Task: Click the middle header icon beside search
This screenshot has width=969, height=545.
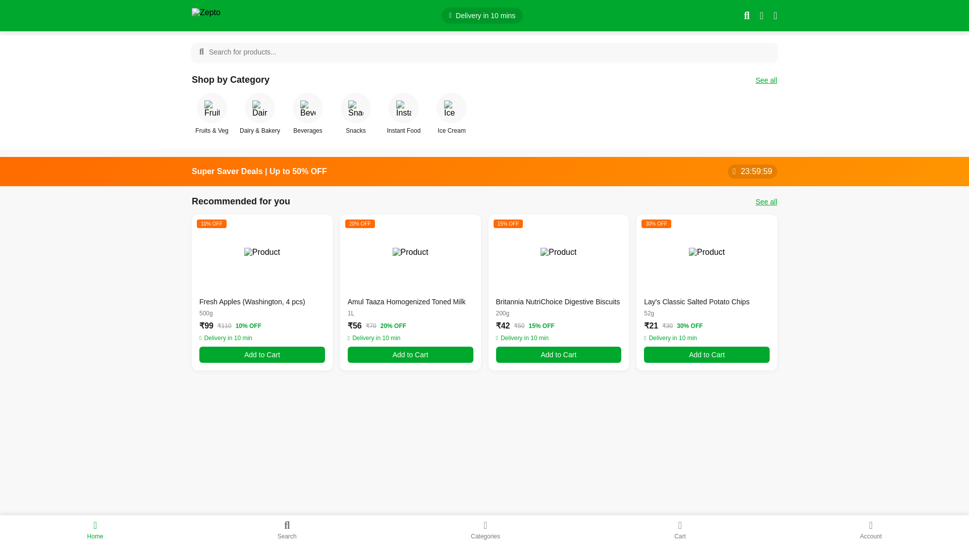Action: tap(762, 16)
